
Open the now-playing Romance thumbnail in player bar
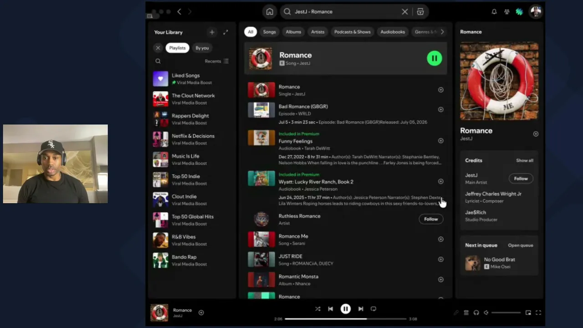159,313
